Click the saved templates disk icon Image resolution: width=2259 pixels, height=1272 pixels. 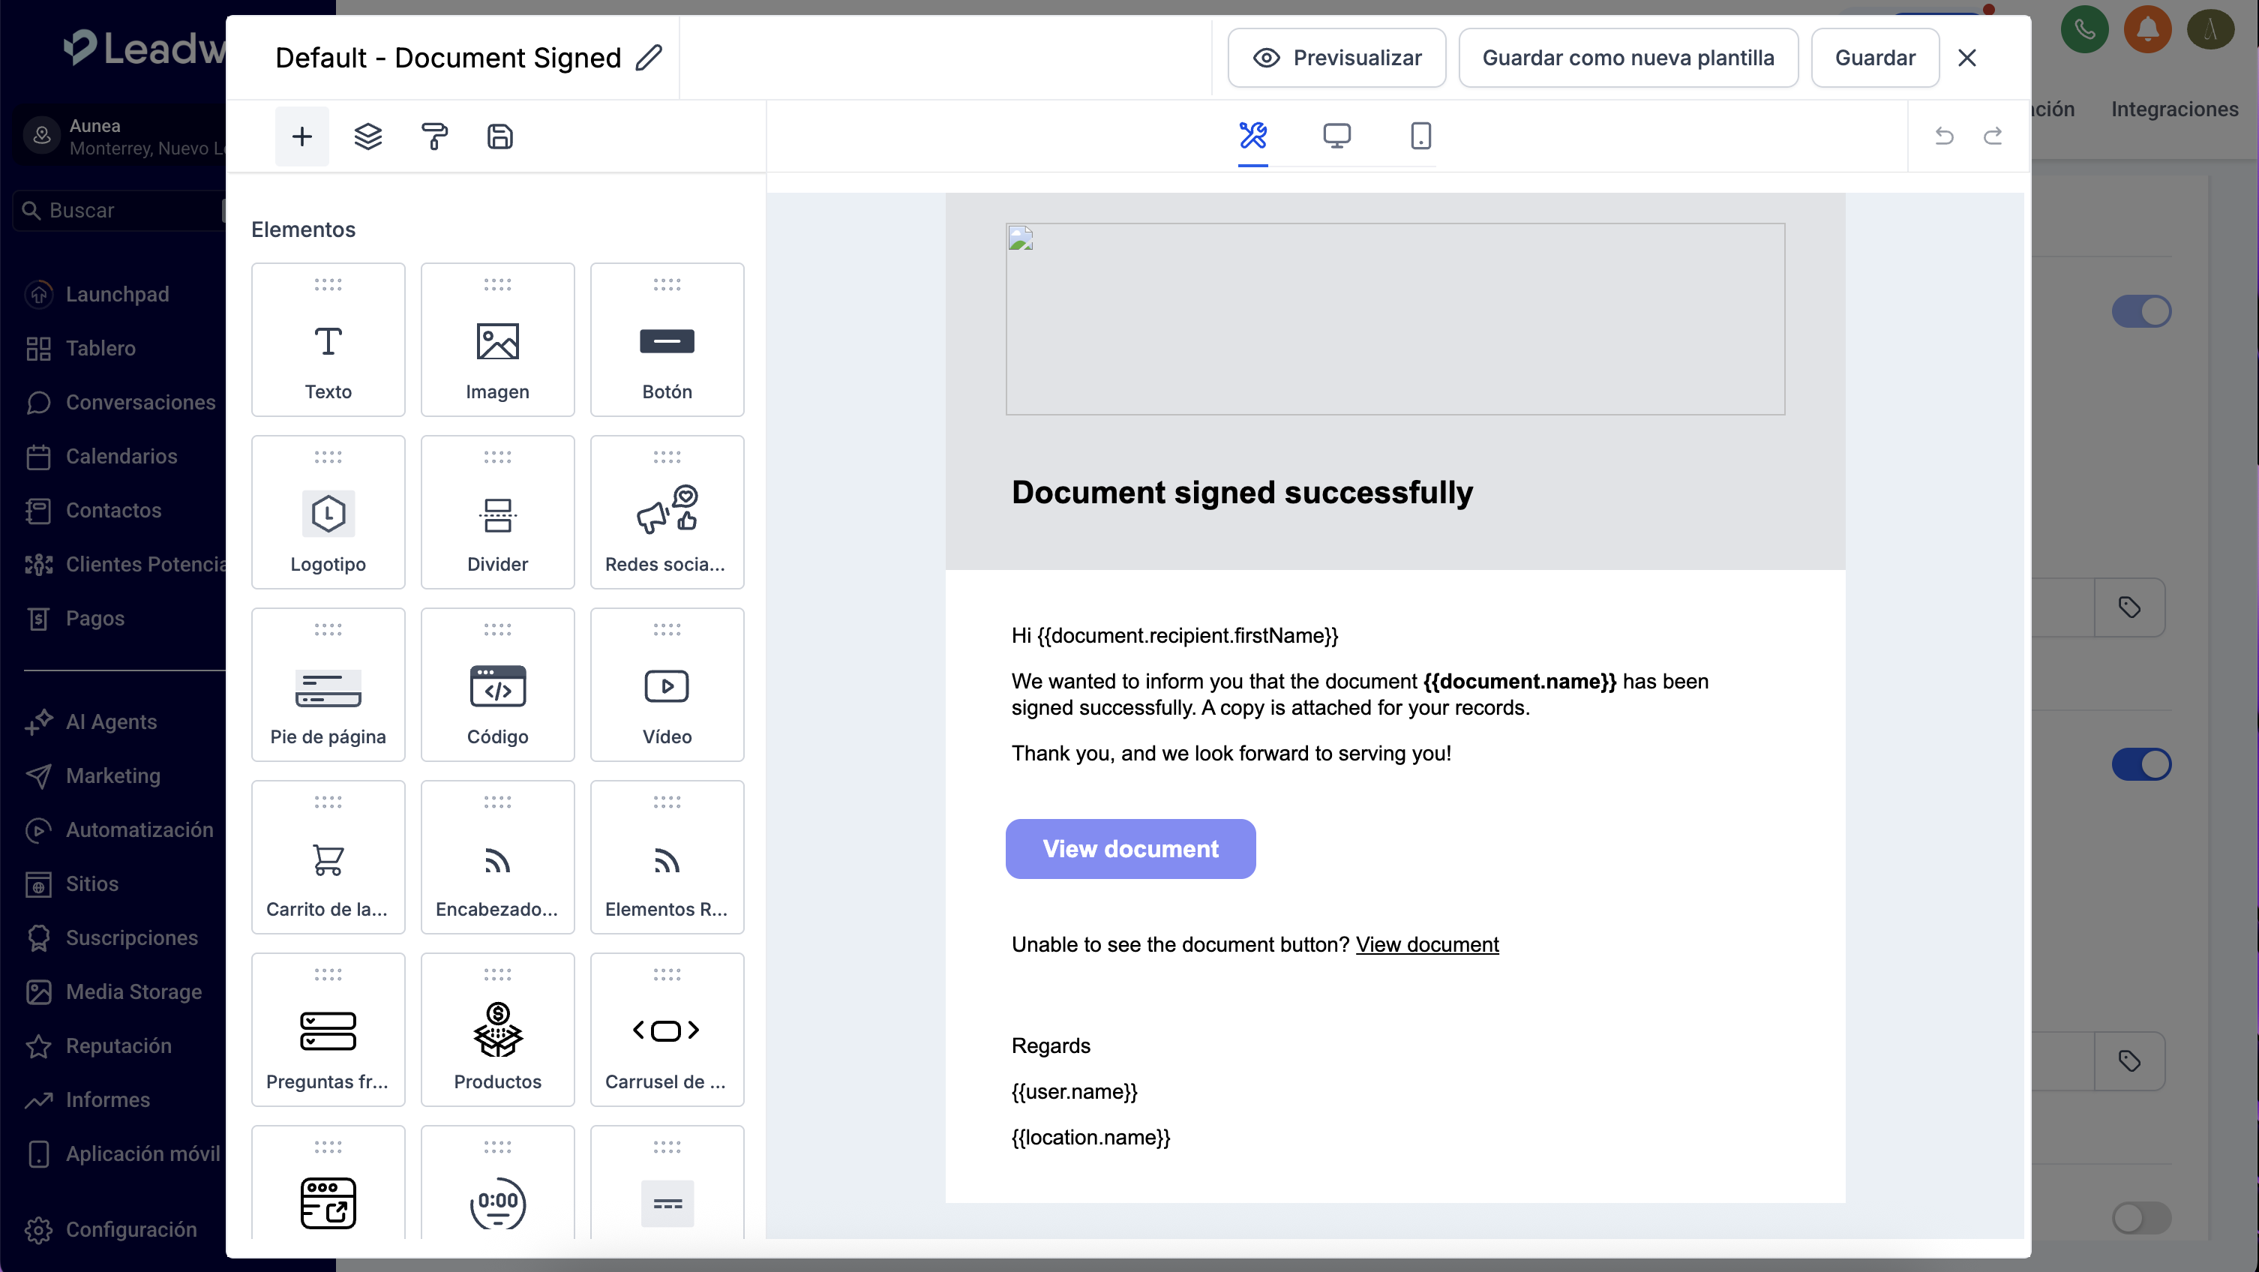499,136
